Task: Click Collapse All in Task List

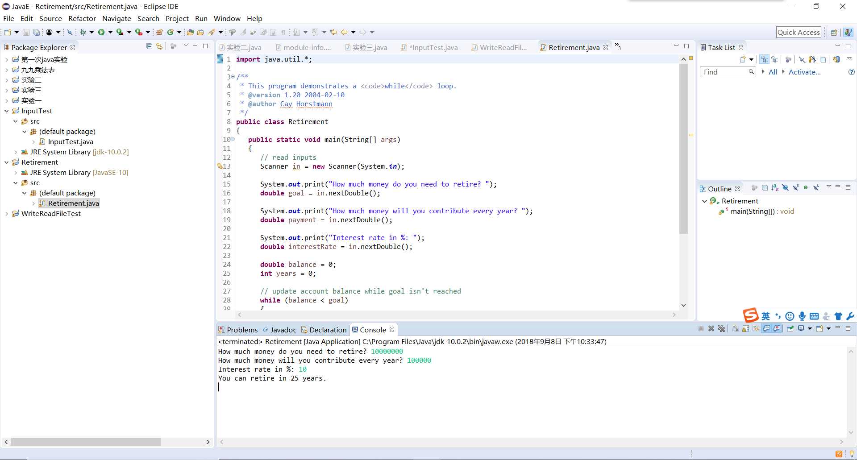Action: 823,59
